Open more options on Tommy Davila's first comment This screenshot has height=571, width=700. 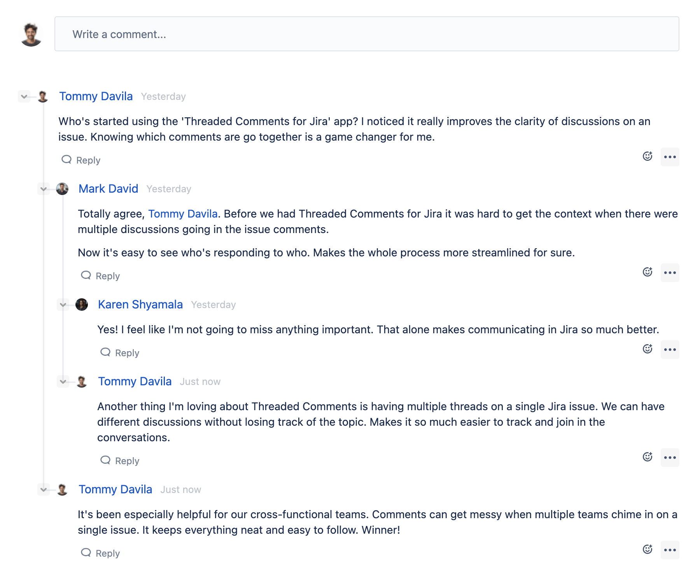coord(670,157)
